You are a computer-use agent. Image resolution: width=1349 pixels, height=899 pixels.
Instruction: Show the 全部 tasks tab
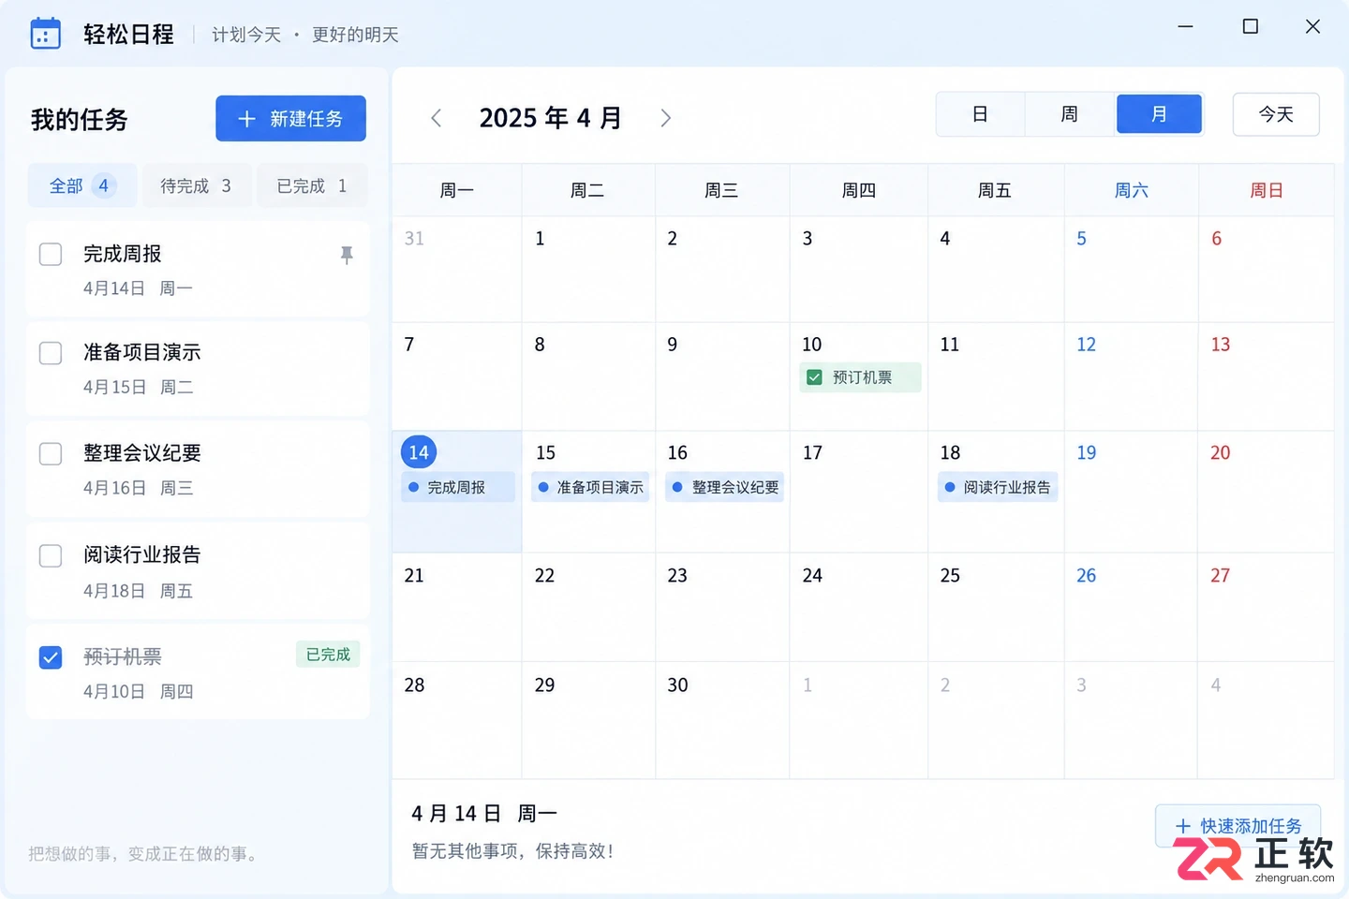[82, 185]
